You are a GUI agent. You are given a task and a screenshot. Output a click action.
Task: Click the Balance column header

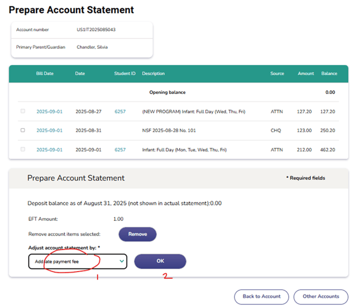pyautogui.click(x=329, y=74)
